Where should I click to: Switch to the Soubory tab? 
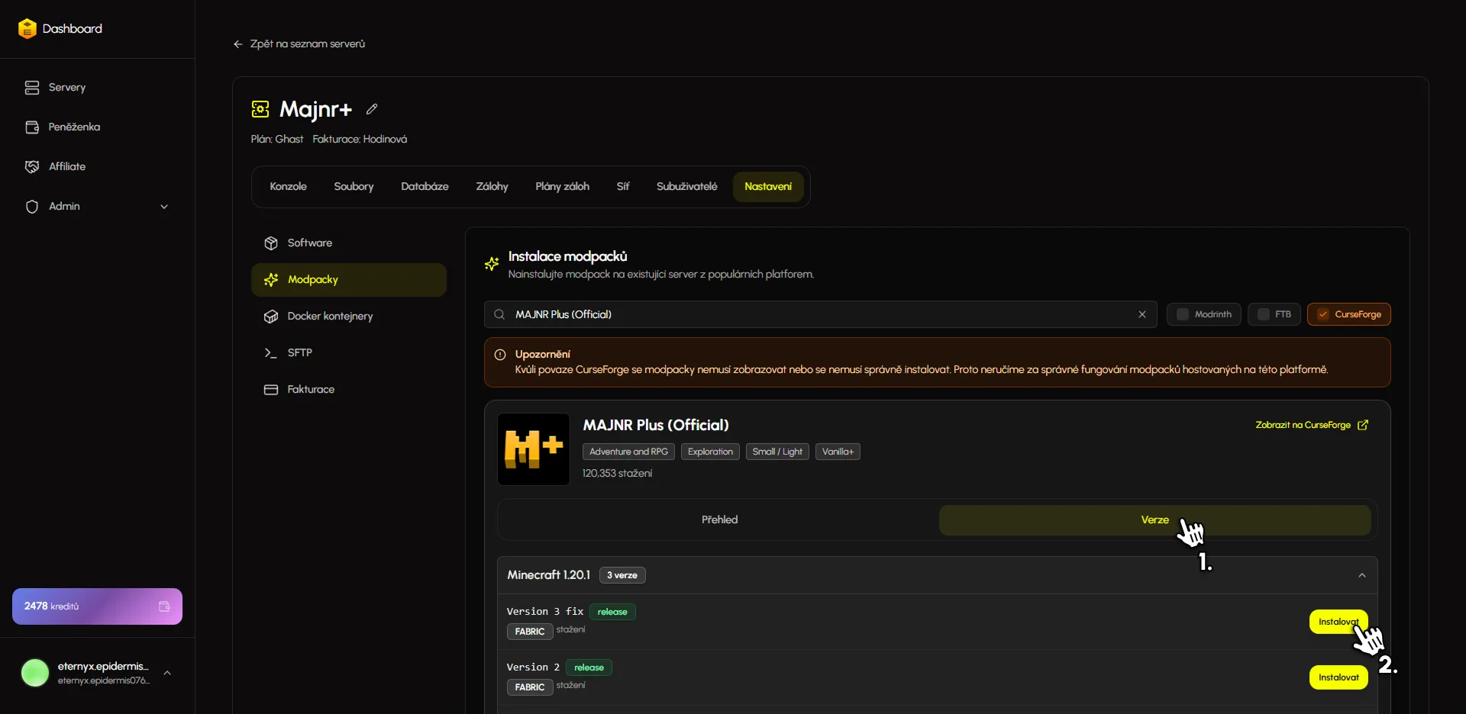click(x=354, y=187)
